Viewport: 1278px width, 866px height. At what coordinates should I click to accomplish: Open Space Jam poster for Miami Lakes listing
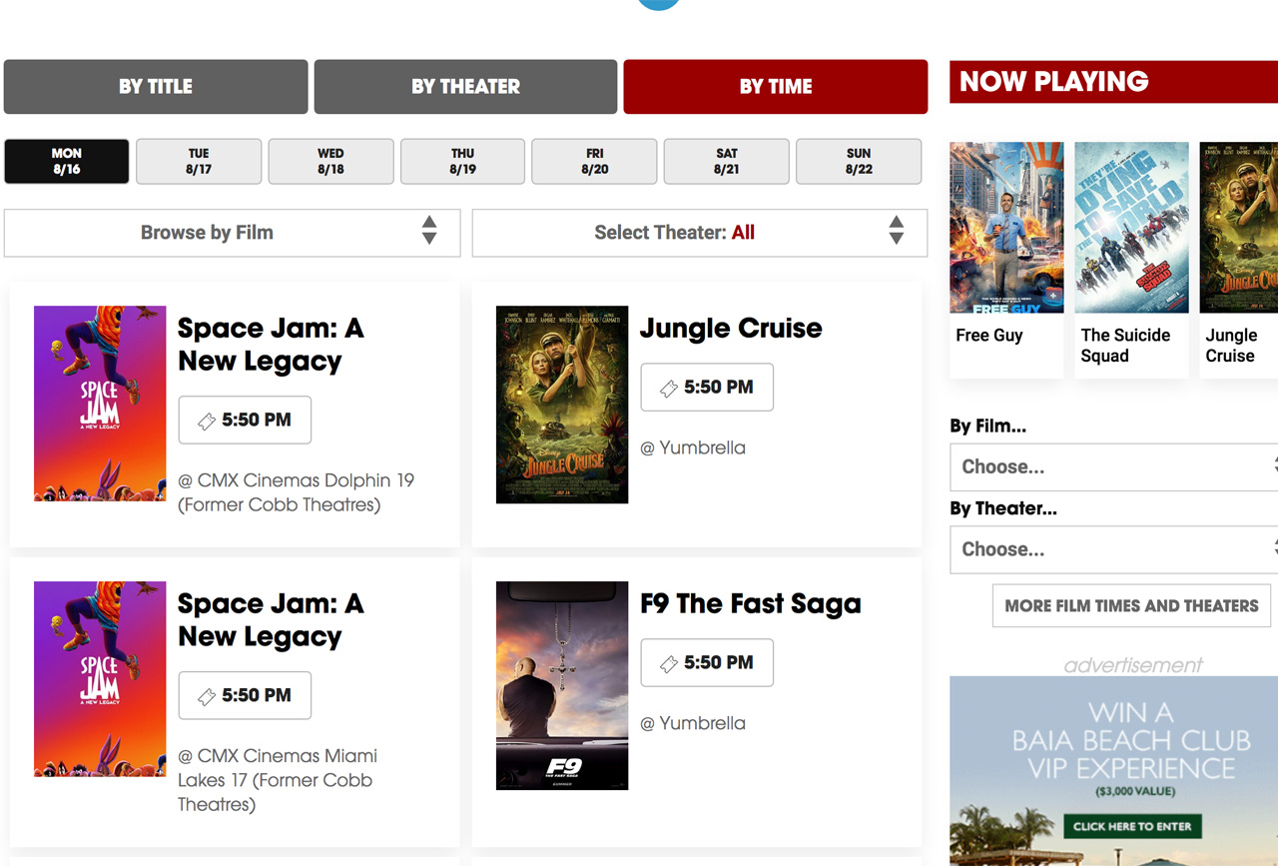coord(100,679)
